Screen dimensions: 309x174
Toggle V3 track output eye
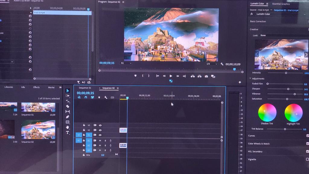[100, 125]
